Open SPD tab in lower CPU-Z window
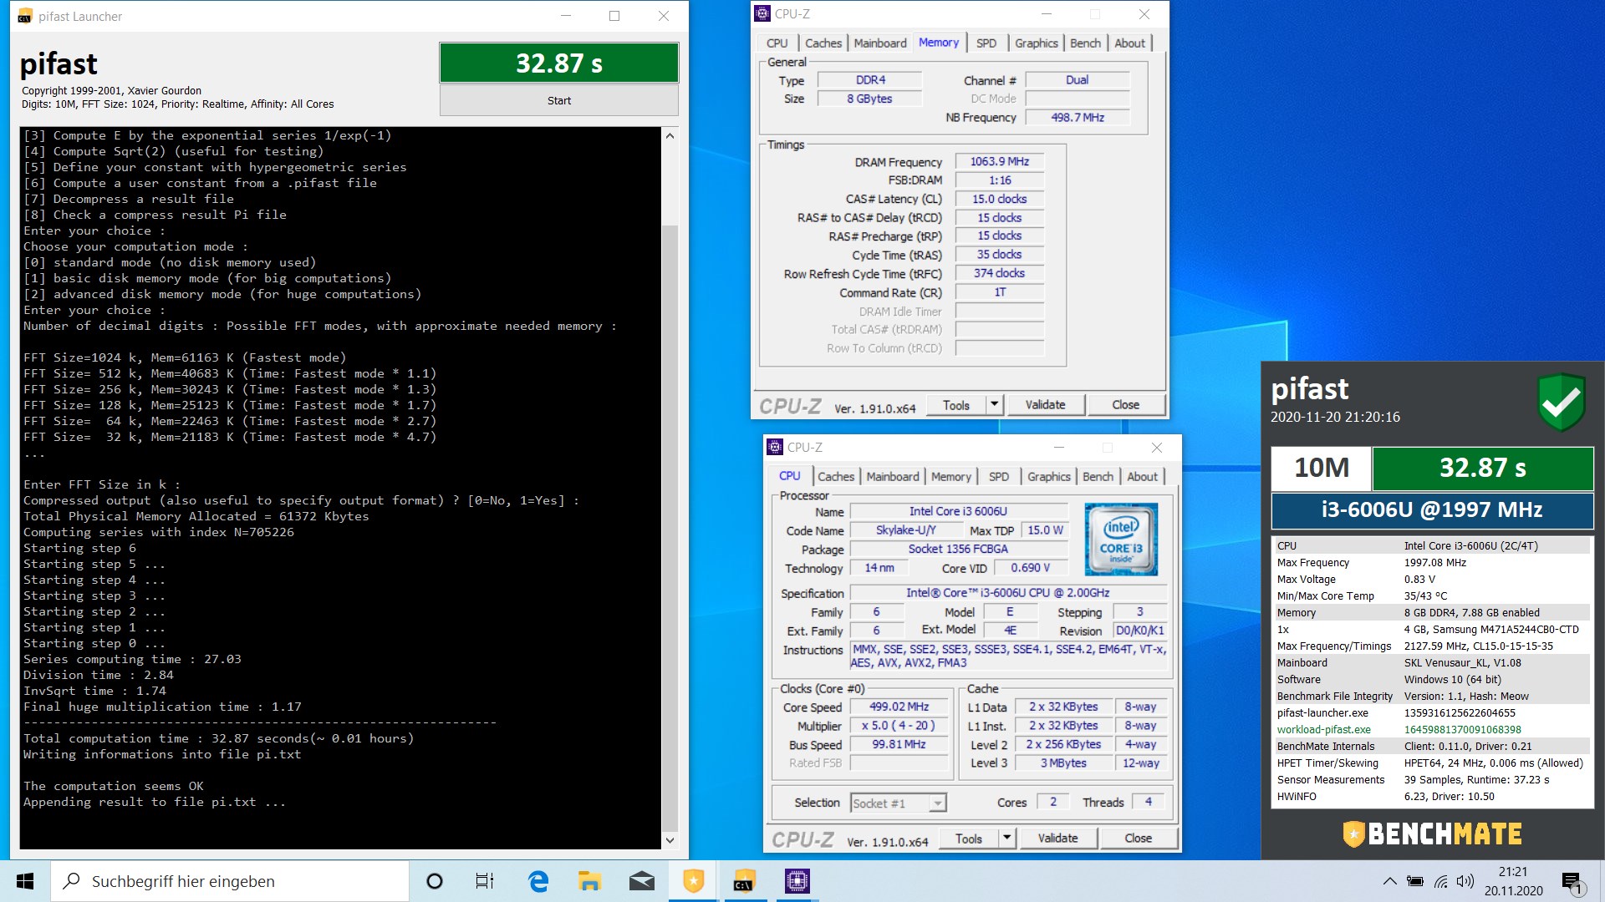This screenshot has width=1605, height=902. pos(999,477)
